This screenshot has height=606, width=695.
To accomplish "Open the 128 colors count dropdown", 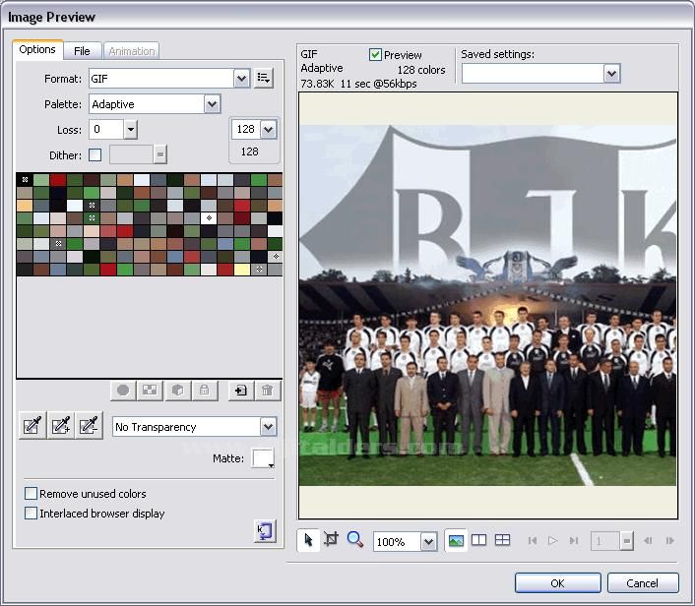I will pyautogui.click(x=268, y=129).
